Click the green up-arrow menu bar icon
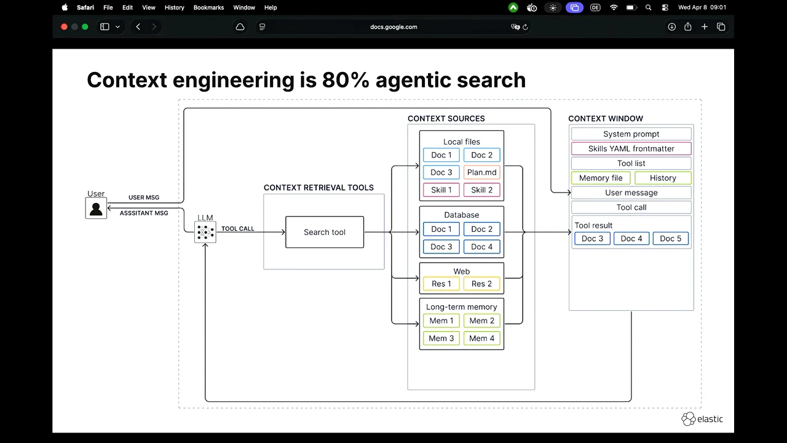This screenshot has width=787, height=443. pyautogui.click(x=513, y=7)
